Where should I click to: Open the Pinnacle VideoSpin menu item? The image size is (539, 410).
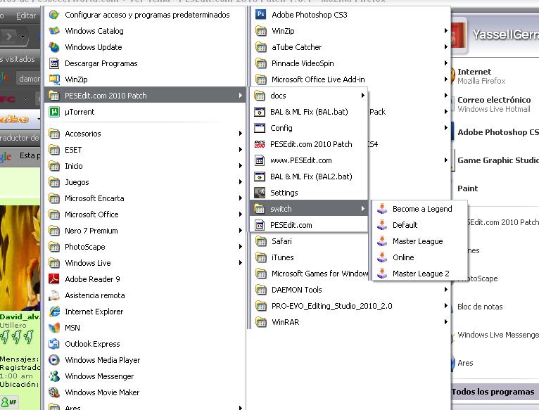(x=351, y=63)
